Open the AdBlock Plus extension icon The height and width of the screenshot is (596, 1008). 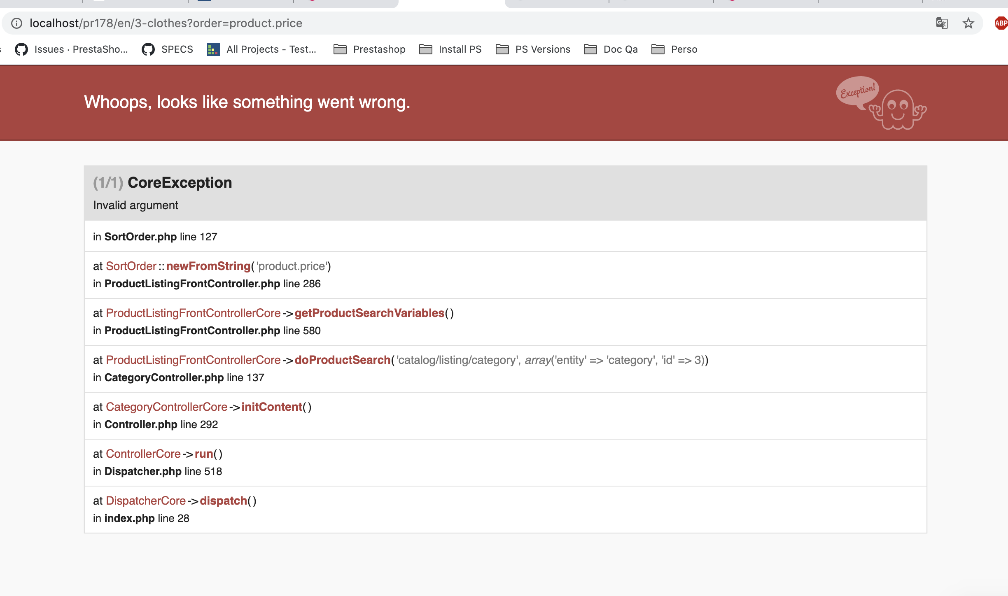(1001, 23)
